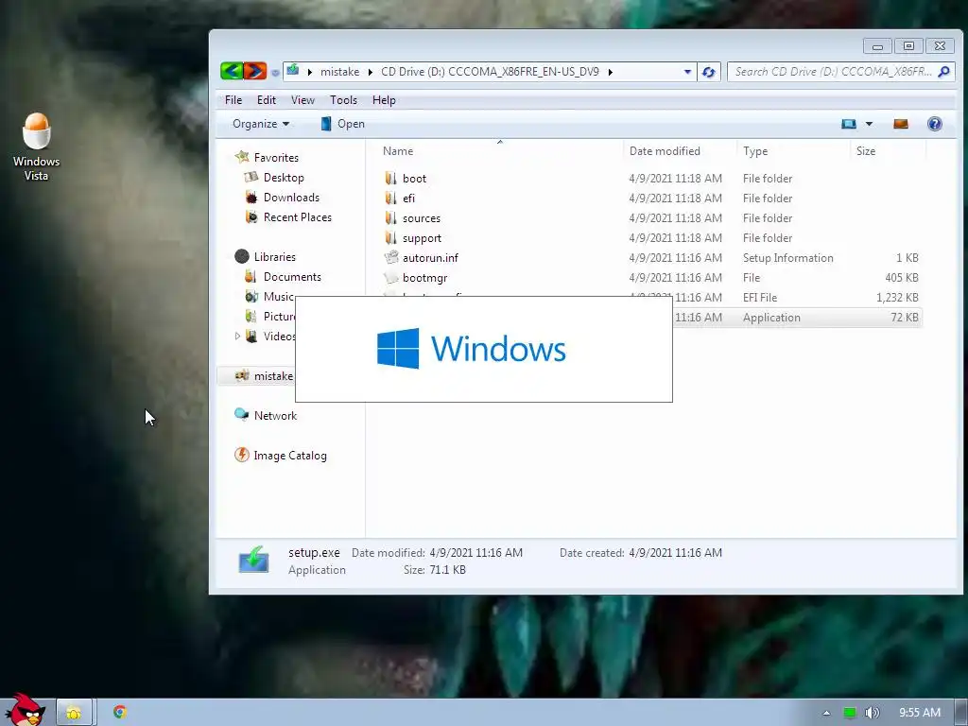Open Windows Vista desktop shortcut
968x726 pixels.
tap(37, 147)
